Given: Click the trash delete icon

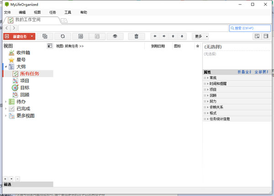Looking at the screenshot, I should 136,37.
